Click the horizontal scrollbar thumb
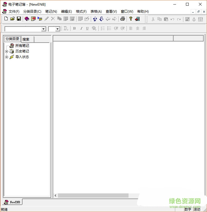Viewport: 207px width, 212px height. click(93, 195)
